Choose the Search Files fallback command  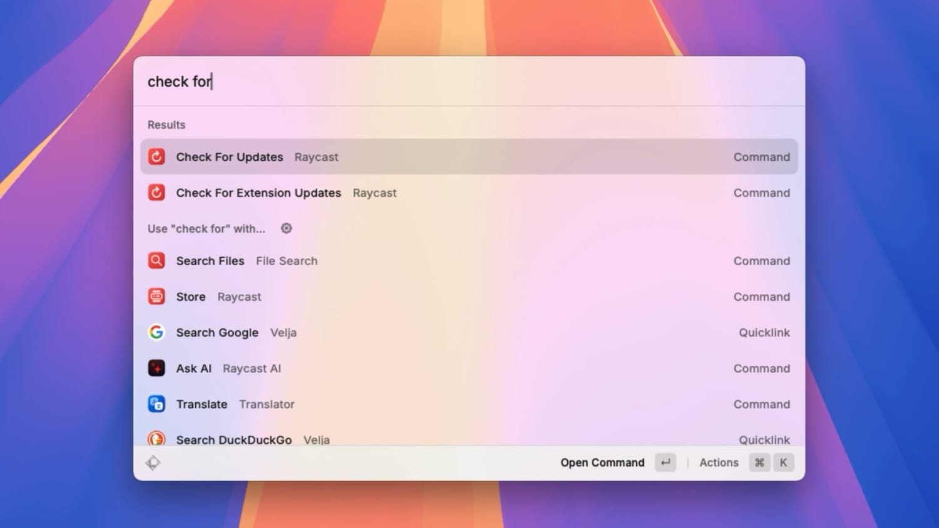[x=469, y=260]
